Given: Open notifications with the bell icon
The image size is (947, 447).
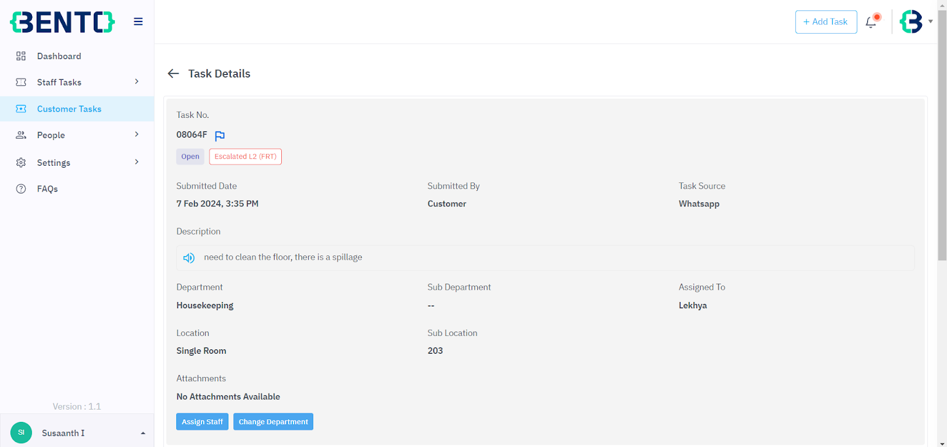Looking at the screenshot, I should (871, 22).
